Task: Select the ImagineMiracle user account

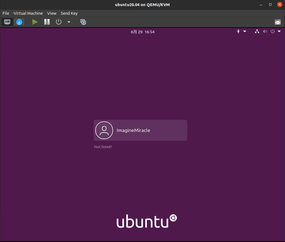Action: tap(140, 130)
